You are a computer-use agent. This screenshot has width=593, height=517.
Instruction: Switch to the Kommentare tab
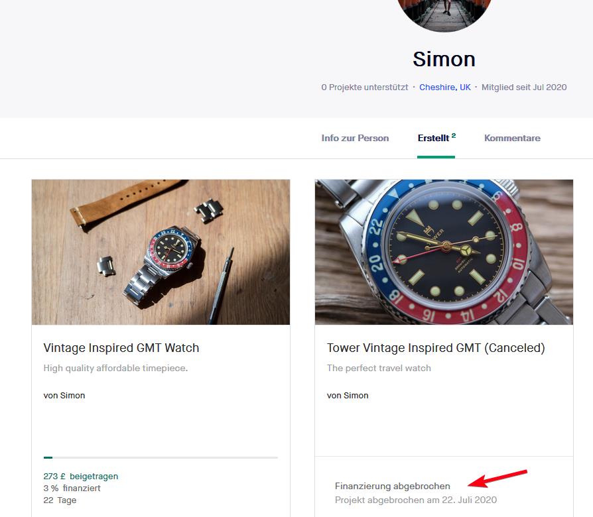(512, 138)
